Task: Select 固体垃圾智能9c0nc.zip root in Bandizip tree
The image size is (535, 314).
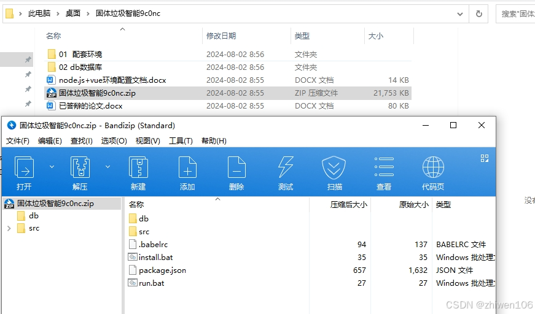Action: pos(62,204)
